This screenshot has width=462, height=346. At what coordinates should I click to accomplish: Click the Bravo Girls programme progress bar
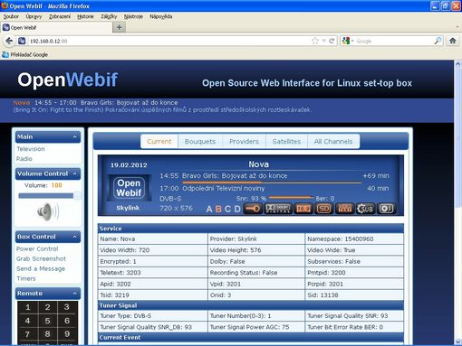(x=272, y=182)
